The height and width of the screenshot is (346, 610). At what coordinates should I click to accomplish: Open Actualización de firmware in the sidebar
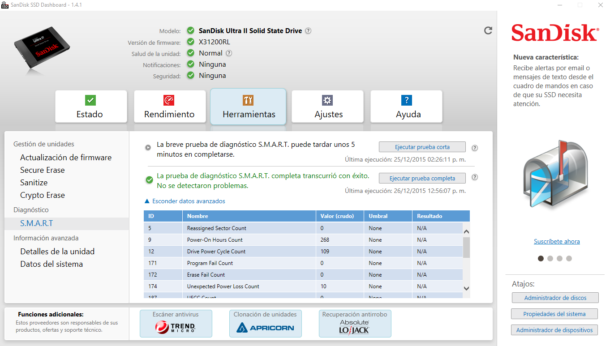pyautogui.click(x=66, y=158)
